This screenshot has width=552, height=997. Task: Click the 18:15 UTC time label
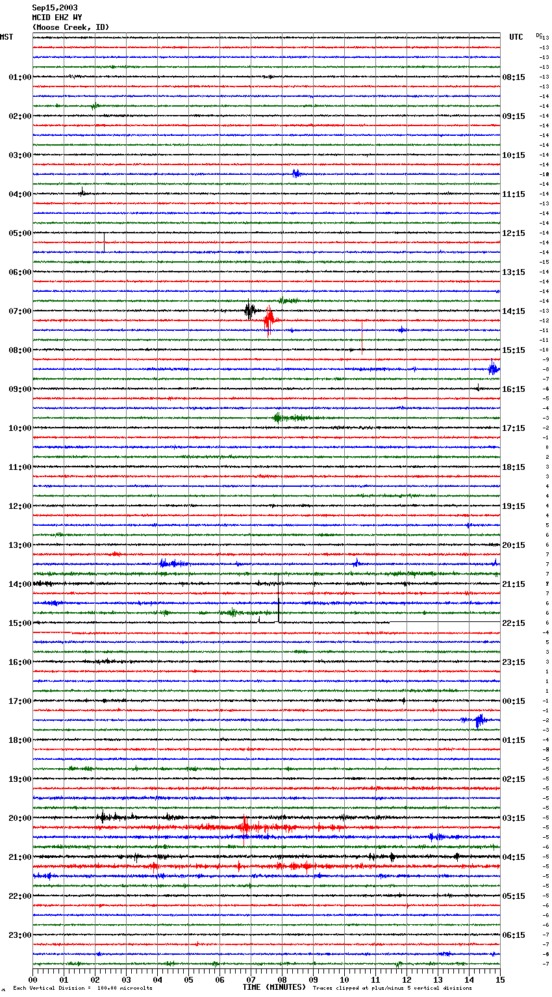[x=514, y=467]
